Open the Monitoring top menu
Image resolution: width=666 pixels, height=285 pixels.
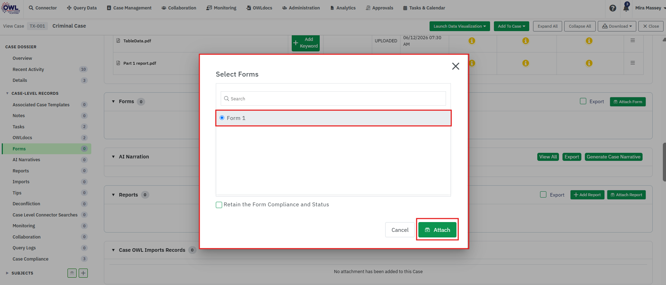221,8
